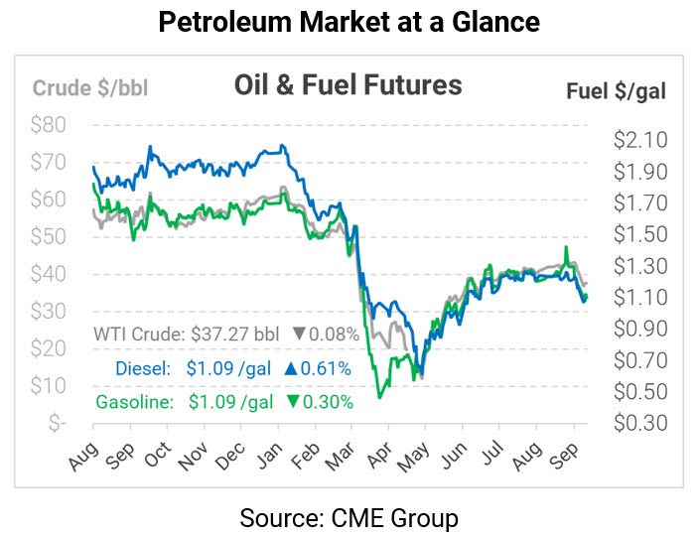Select the WTI Crude legend label
This screenshot has width=699, height=537.
click(x=135, y=335)
